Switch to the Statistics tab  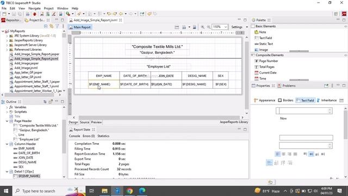(103, 136)
